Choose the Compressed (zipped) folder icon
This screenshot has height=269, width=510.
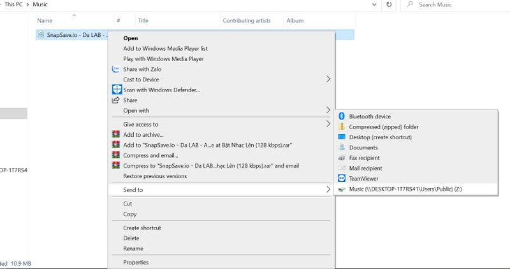point(342,127)
